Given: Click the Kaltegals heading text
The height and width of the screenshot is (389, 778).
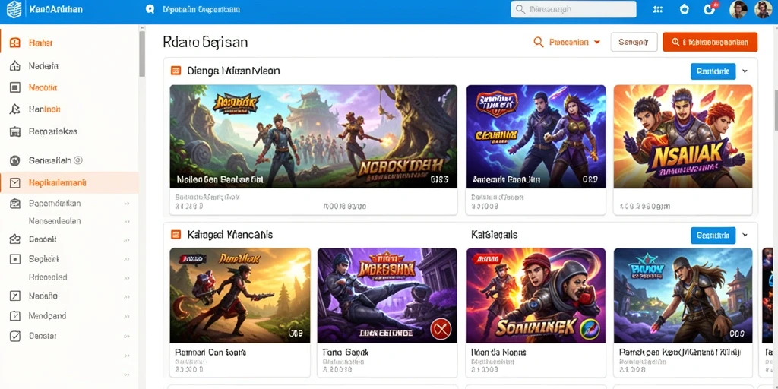Looking at the screenshot, I should [x=494, y=234].
